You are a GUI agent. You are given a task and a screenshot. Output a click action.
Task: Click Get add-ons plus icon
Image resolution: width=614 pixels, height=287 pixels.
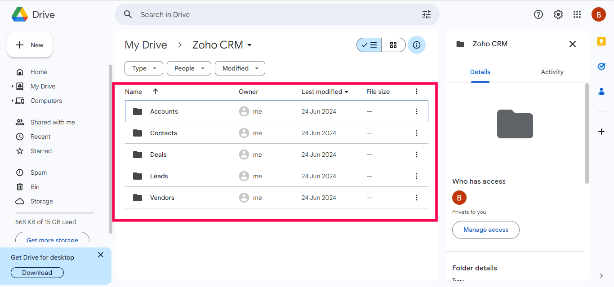coord(601,132)
